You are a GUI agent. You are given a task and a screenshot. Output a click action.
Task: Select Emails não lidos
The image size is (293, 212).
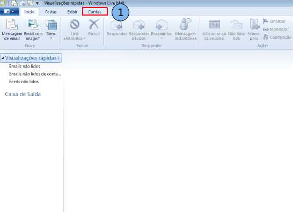click(25, 66)
